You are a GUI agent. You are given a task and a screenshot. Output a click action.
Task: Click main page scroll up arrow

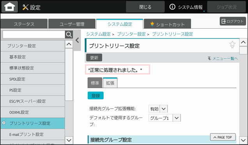pos(243,42)
